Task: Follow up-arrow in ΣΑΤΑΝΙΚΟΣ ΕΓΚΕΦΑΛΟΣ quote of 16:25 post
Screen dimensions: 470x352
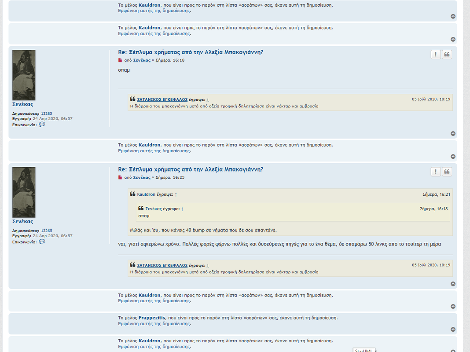Action: click(208, 265)
